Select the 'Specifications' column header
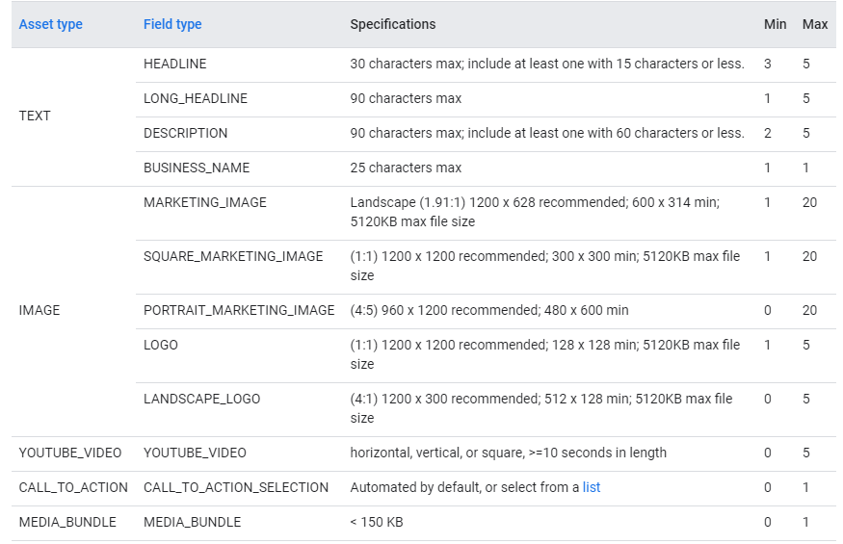This screenshot has height=544, width=843. click(x=393, y=24)
